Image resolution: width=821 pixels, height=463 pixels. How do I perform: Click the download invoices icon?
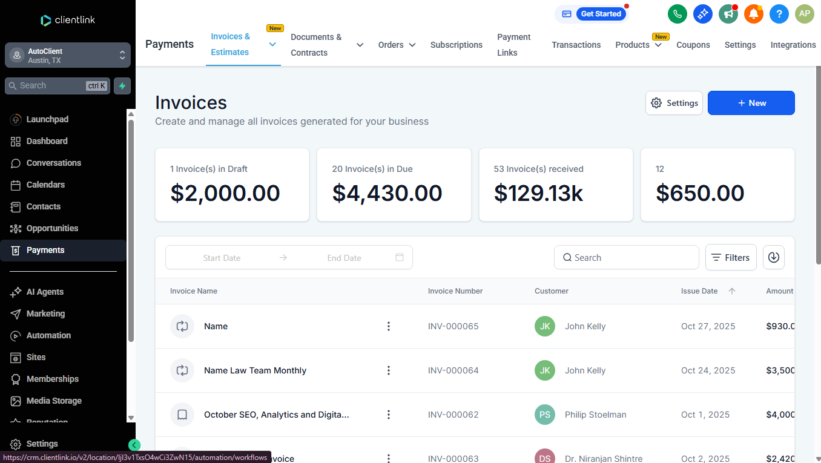[773, 257]
